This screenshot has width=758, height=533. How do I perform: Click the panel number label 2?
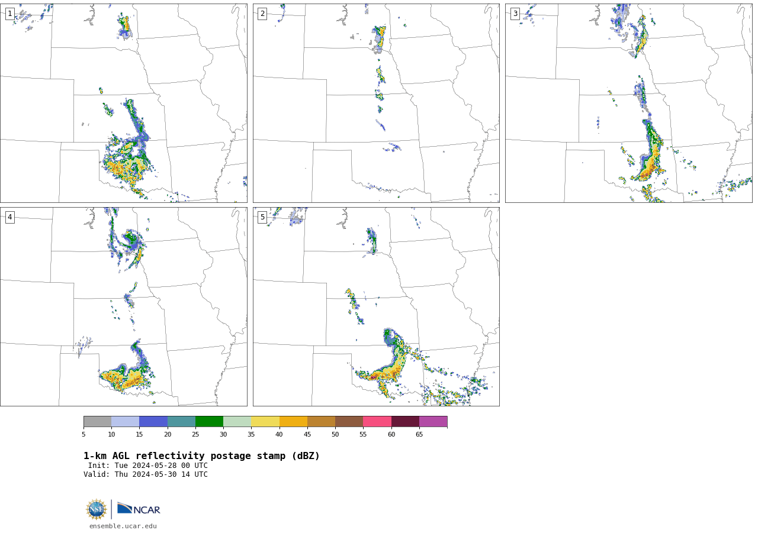[x=262, y=14]
